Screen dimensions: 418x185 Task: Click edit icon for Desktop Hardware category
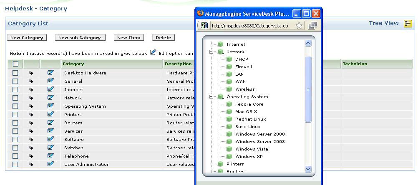click(50, 73)
